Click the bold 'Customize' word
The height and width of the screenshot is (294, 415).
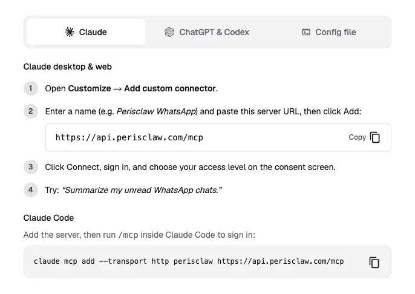[90, 88]
